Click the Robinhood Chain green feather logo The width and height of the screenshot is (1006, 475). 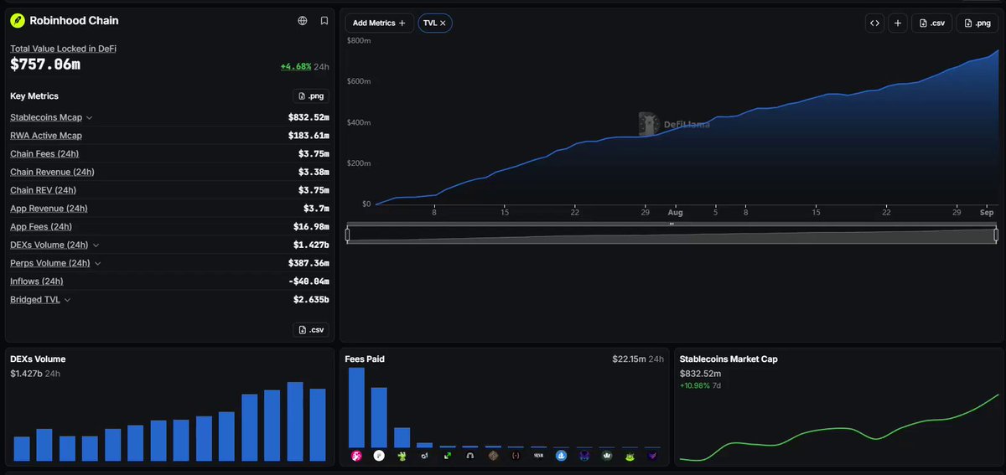[x=18, y=20]
